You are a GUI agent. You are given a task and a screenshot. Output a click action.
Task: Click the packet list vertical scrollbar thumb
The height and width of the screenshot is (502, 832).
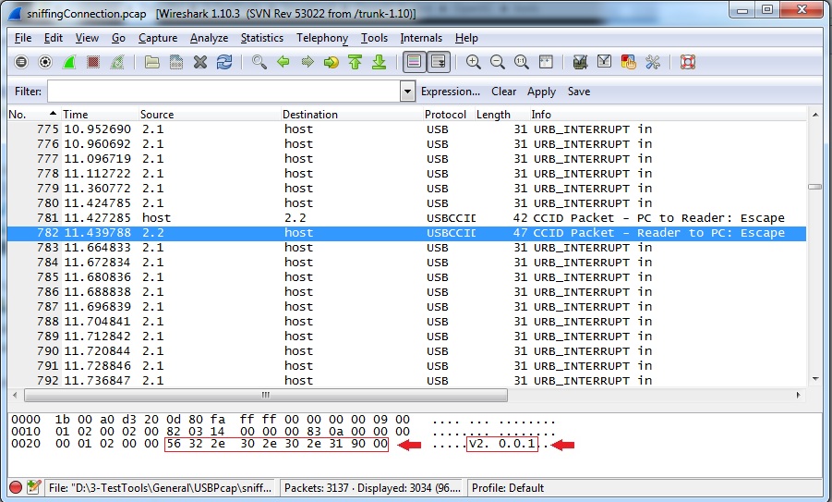(815, 187)
